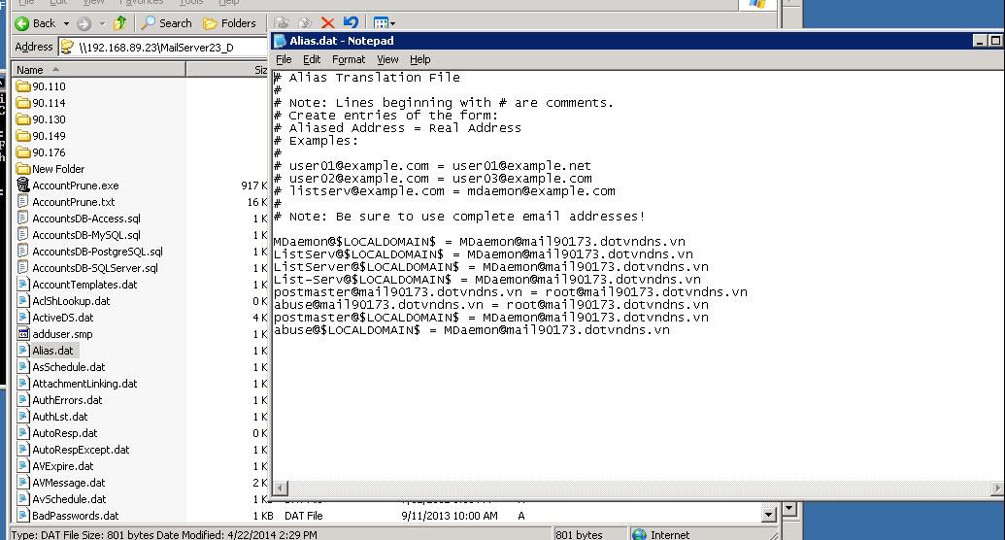Image resolution: width=1005 pixels, height=540 pixels.
Task: Click the Notepad title bar icon
Action: pos(280,41)
